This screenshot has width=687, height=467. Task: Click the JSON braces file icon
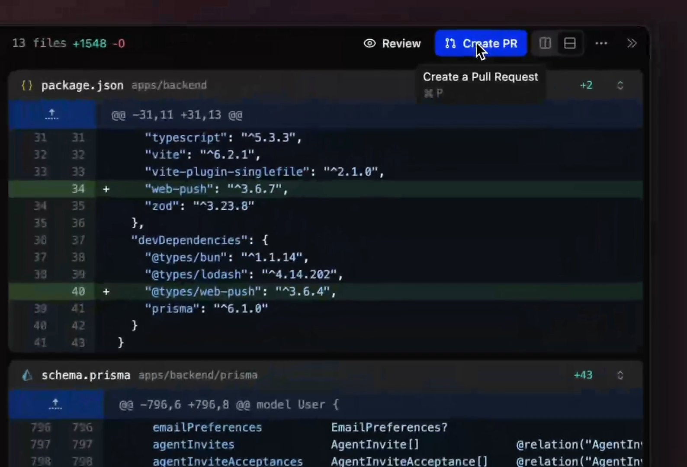pyautogui.click(x=27, y=85)
